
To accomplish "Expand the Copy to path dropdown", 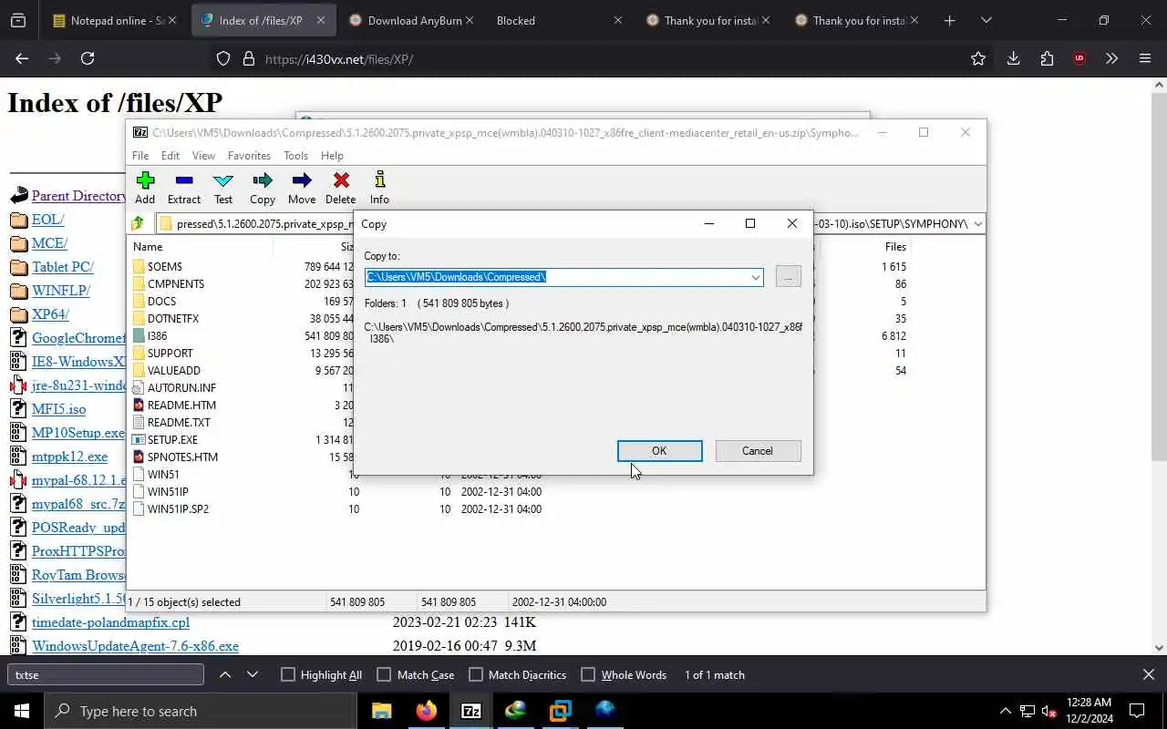I will 755,277.
